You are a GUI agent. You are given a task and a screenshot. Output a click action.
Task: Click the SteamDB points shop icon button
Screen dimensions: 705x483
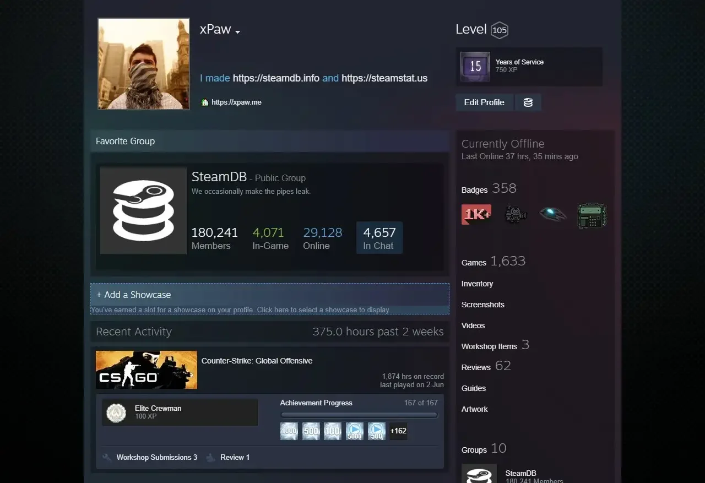point(528,102)
